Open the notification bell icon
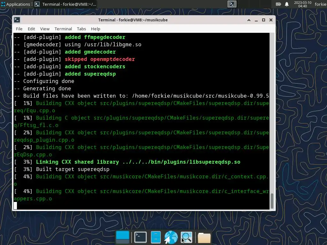The width and height of the screenshot is (327, 245). click(287, 4)
